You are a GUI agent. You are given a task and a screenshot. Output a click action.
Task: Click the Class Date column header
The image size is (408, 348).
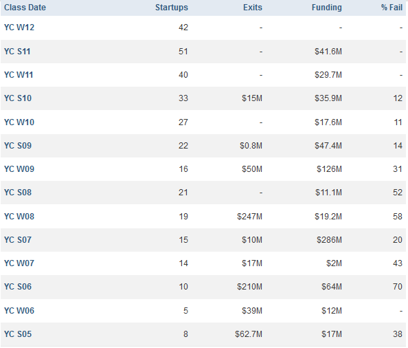click(x=25, y=8)
